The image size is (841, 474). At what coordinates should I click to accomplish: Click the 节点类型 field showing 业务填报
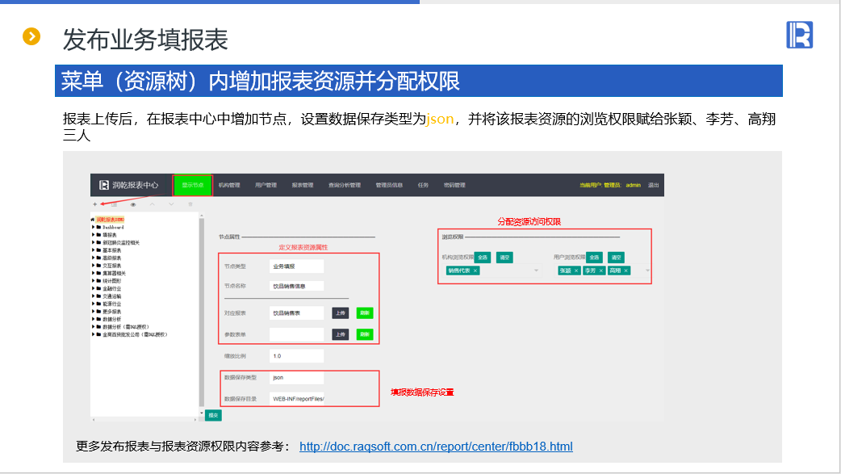(x=296, y=266)
